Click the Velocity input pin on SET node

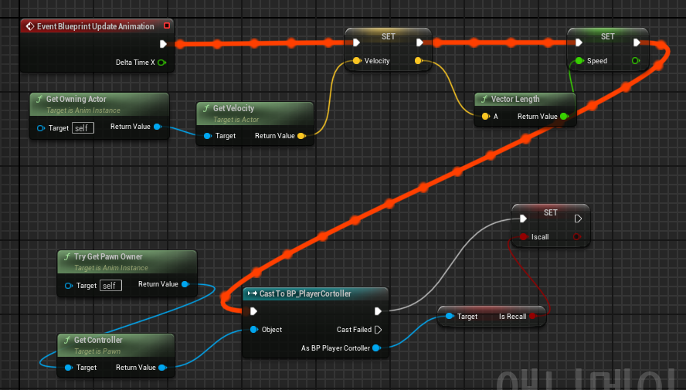(357, 61)
